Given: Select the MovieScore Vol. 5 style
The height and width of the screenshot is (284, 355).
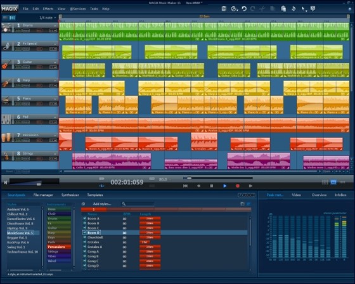Looking at the screenshot, I should coord(20,233).
